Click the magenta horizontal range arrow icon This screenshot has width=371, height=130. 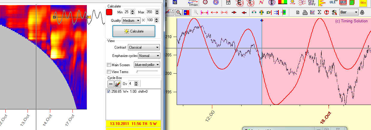[205, 12]
